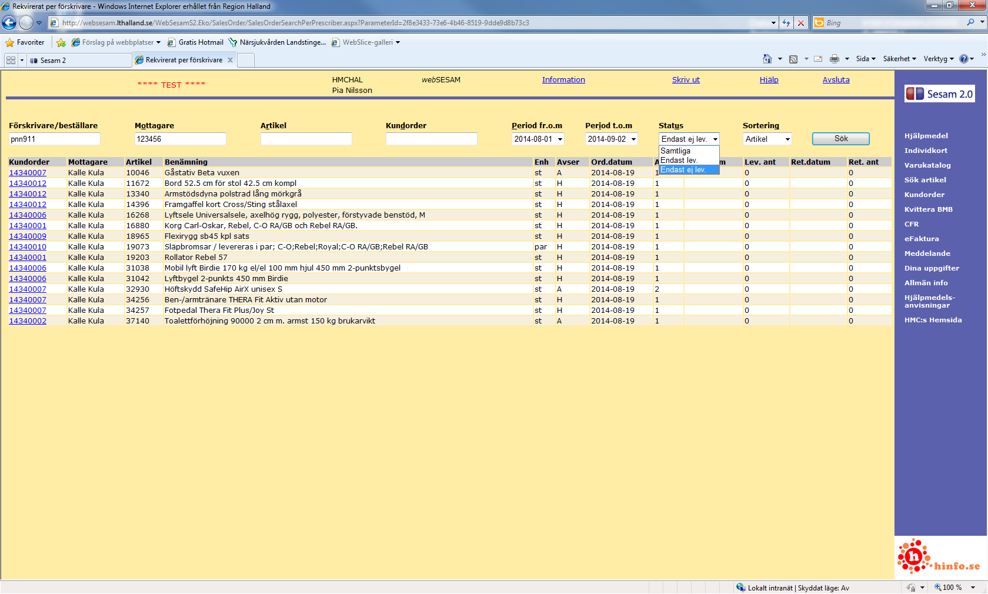Click the Skriv ut link
988x594 pixels.
pos(686,80)
